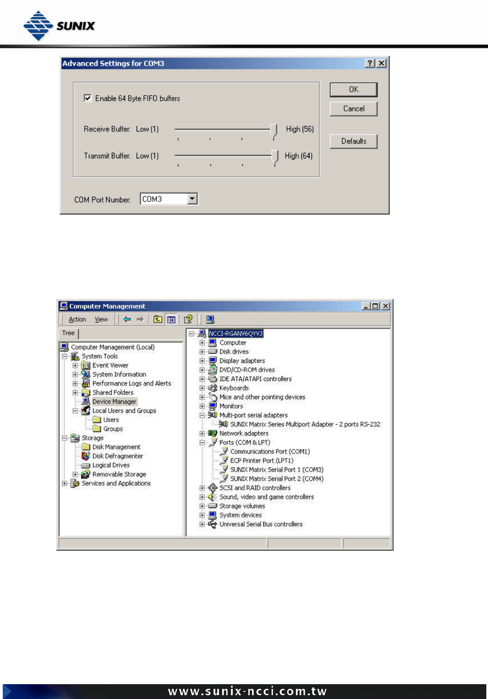Select System devices entry
488x699 pixels.
coord(240,515)
